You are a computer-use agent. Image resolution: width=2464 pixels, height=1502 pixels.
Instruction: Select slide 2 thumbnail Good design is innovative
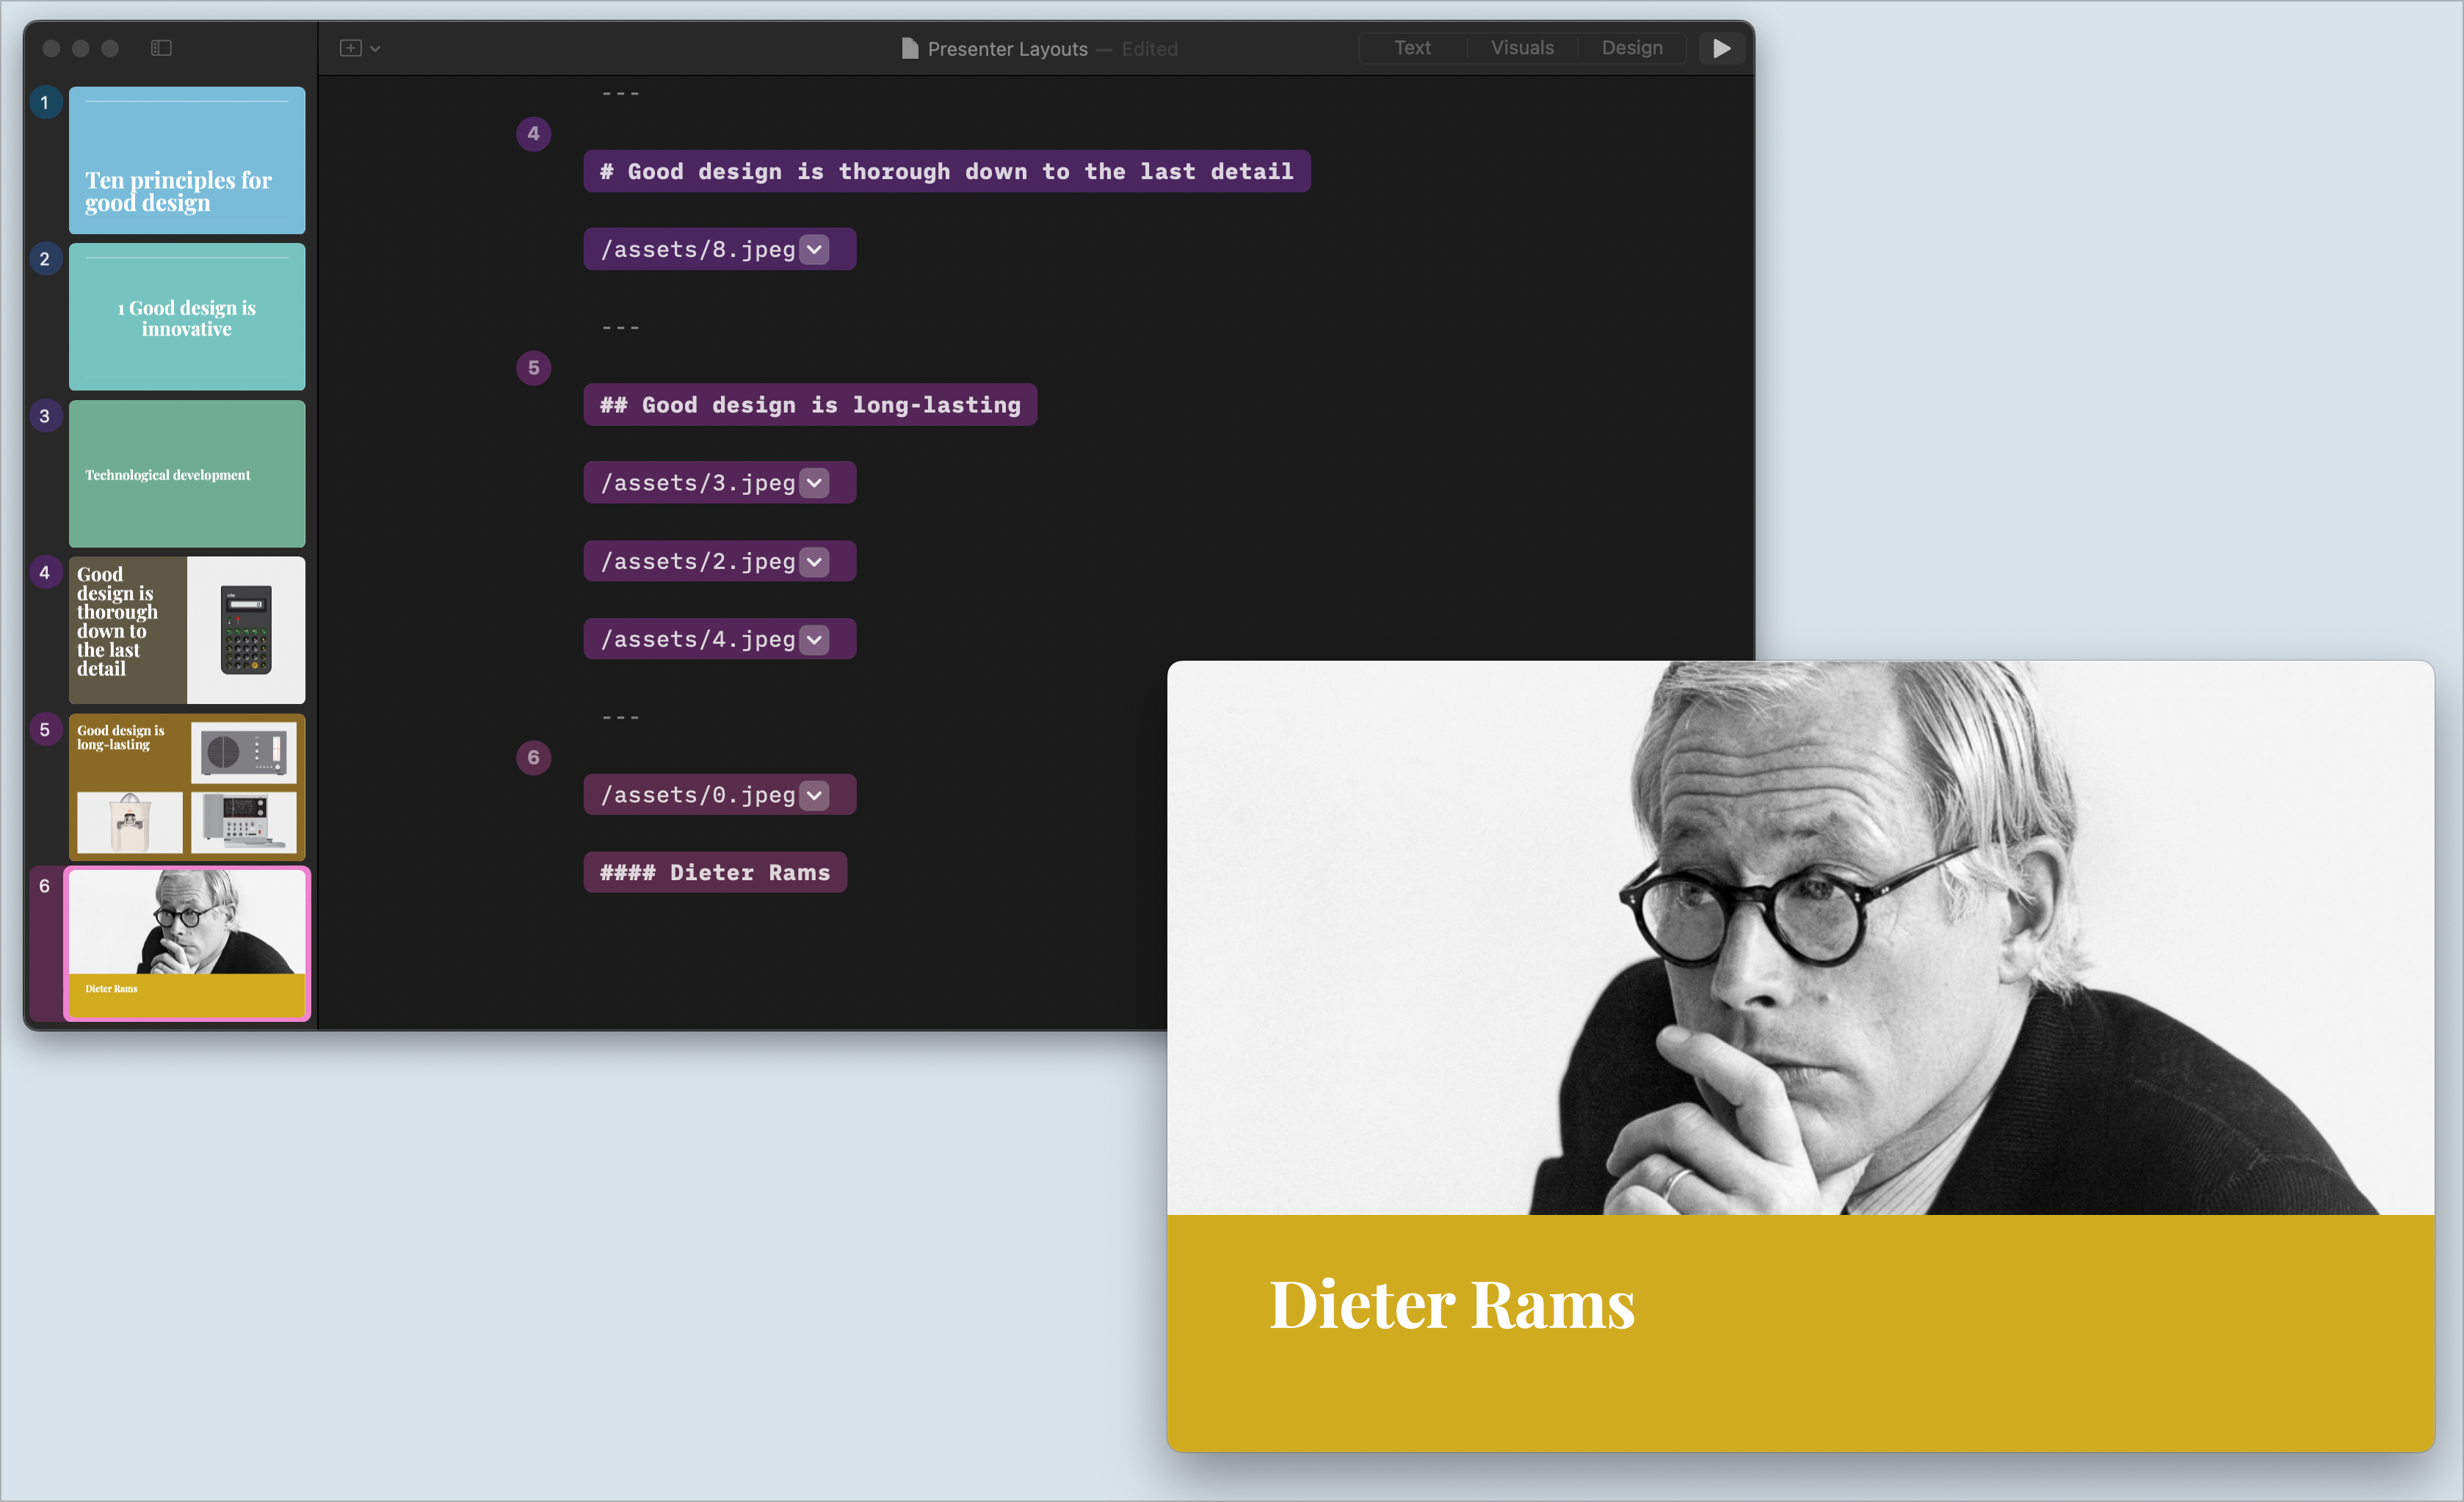click(187, 317)
